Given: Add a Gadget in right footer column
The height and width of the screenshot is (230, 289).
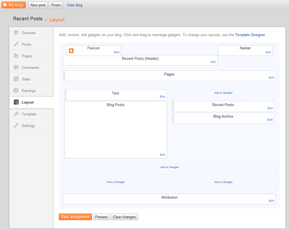Looking at the screenshot, I should [x=224, y=182].
